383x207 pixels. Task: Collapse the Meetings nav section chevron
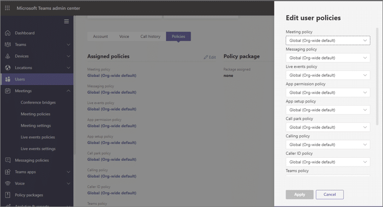click(x=68, y=91)
